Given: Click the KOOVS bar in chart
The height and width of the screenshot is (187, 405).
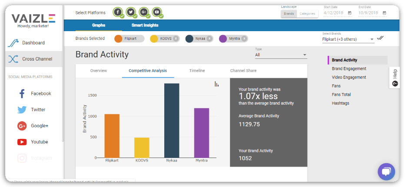Looking at the screenshot, I should coord(142,148).
